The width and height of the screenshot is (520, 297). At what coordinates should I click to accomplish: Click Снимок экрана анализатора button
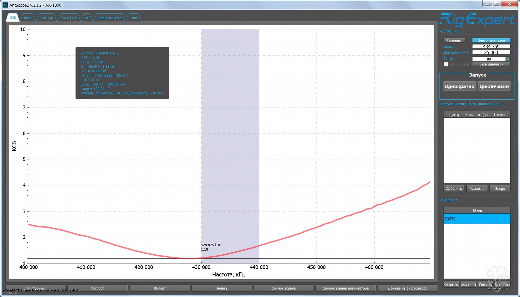coord(345,288)
